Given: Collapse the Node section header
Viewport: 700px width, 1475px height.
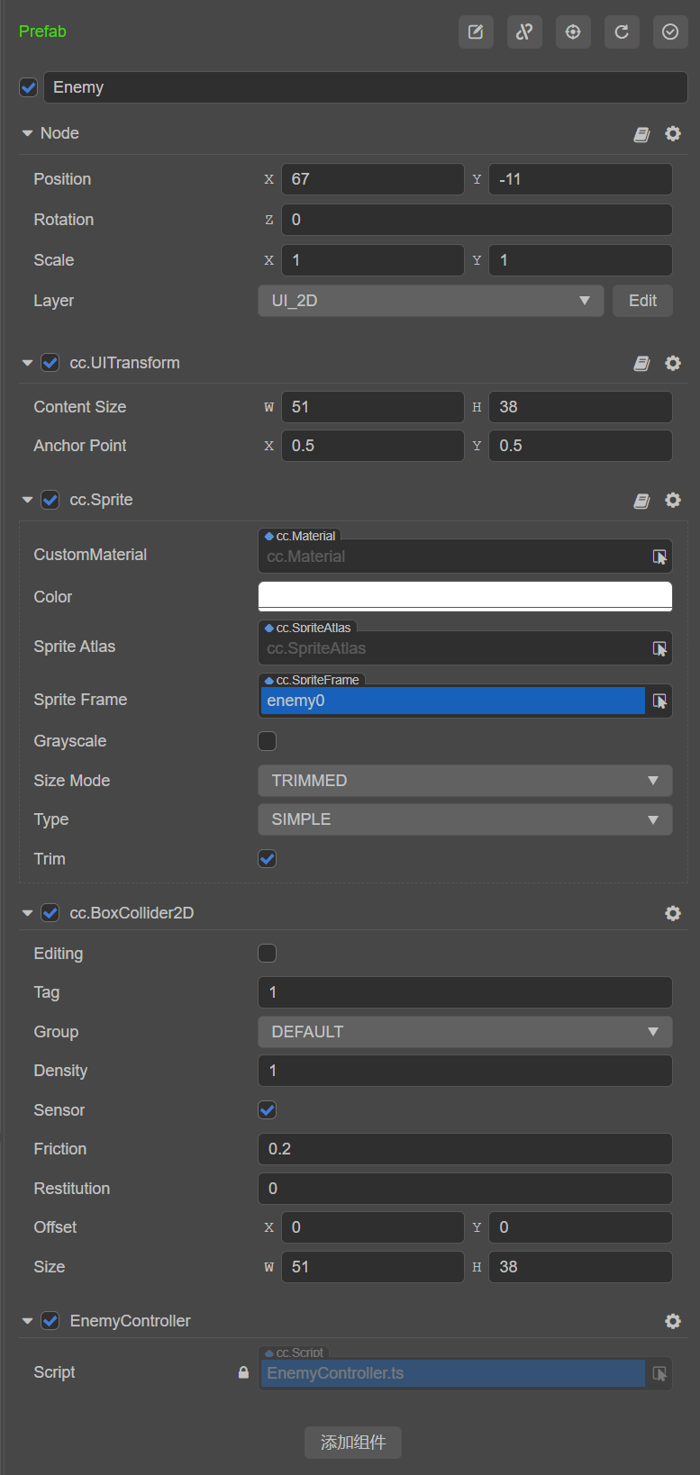Looking at the screenshot, I should [x=27, y=133].
